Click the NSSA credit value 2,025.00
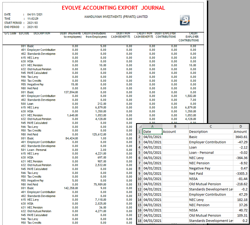Viewport: 250px width, 225px height. [x=101, y=203]
